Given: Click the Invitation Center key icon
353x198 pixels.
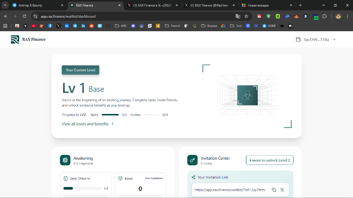Looking at the screenshot, I should point(192,160).
